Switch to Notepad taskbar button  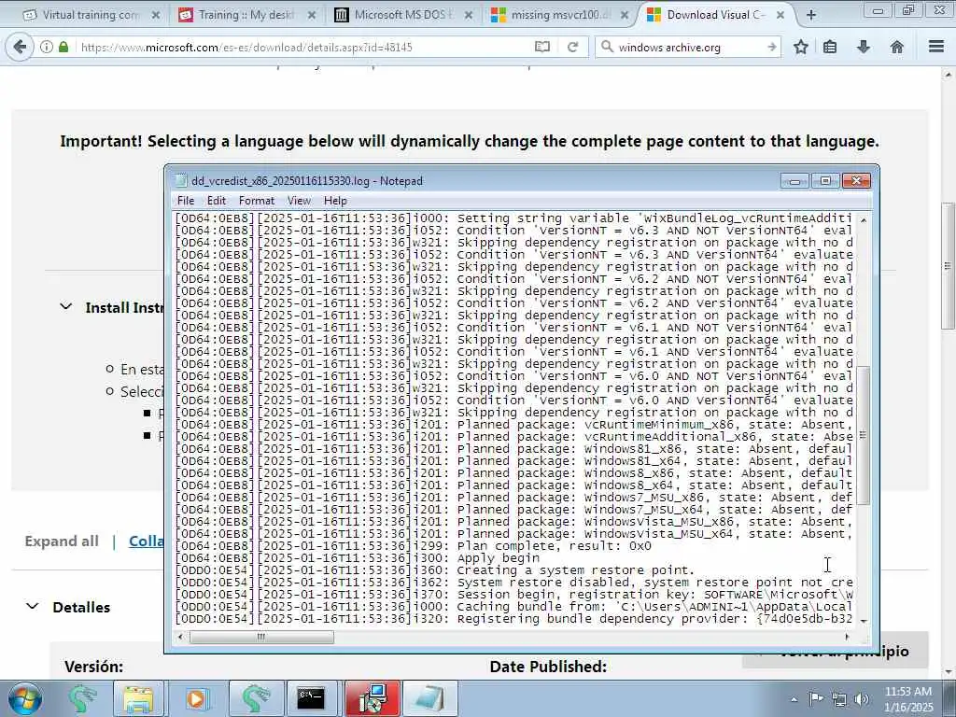coord(429,698)
